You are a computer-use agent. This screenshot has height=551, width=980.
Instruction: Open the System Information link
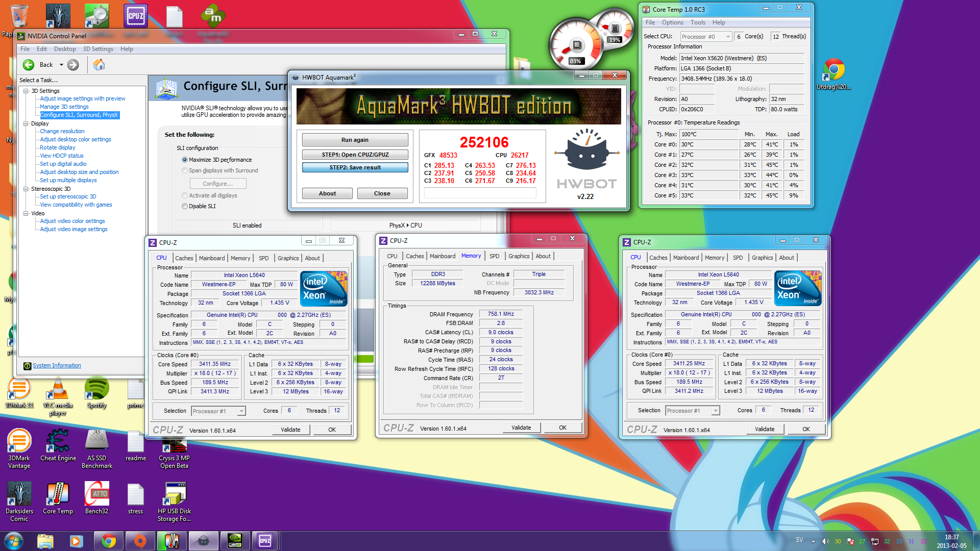click(57, 365)
